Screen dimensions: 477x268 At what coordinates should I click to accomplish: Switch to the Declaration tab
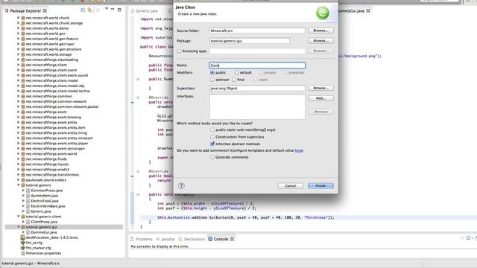[x=192, y=239]
